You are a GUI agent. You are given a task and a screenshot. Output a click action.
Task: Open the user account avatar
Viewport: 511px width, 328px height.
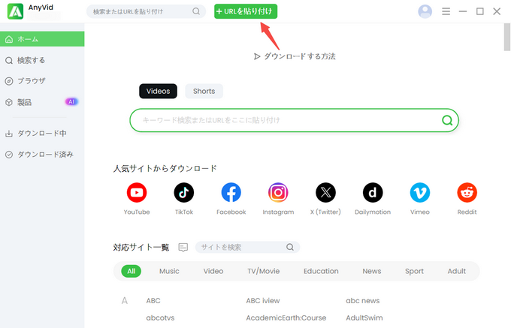pyautogui.click(x=425, y=11)
